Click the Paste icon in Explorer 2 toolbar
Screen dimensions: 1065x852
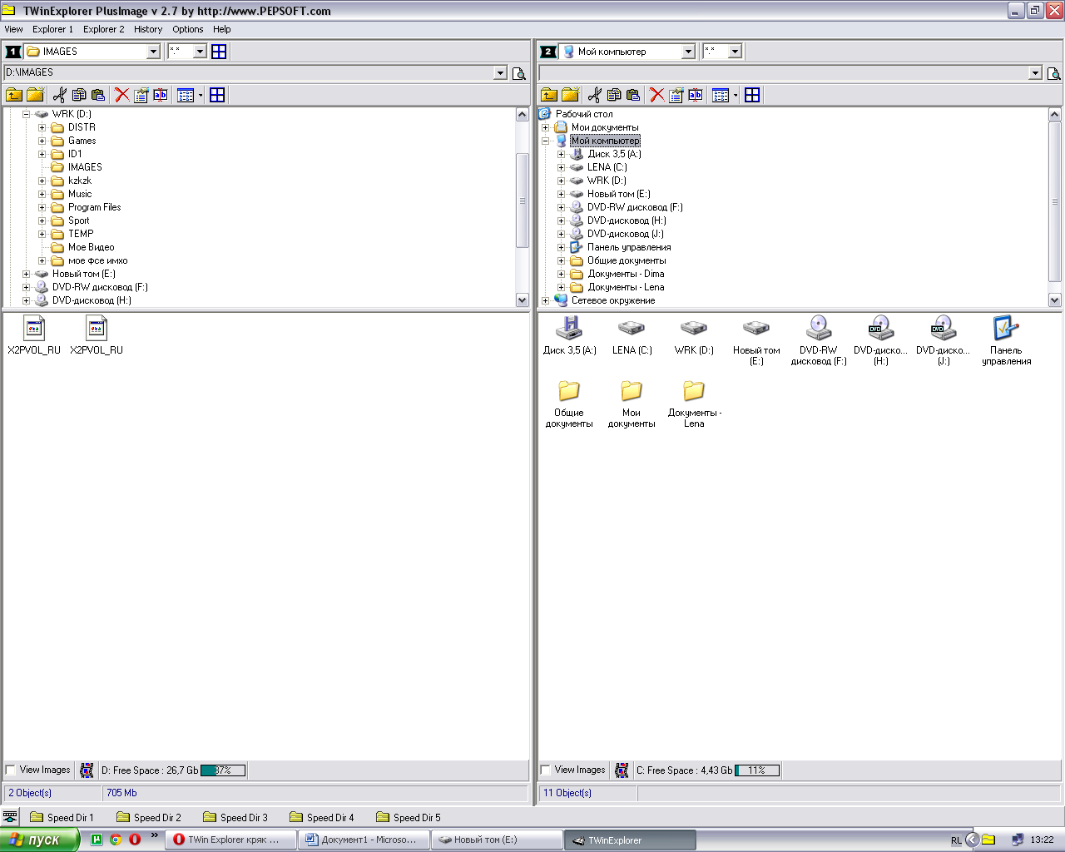coord(633,95)
